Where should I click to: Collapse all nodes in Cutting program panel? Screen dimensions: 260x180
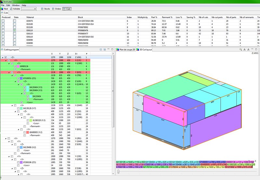(x=101, y=50)
